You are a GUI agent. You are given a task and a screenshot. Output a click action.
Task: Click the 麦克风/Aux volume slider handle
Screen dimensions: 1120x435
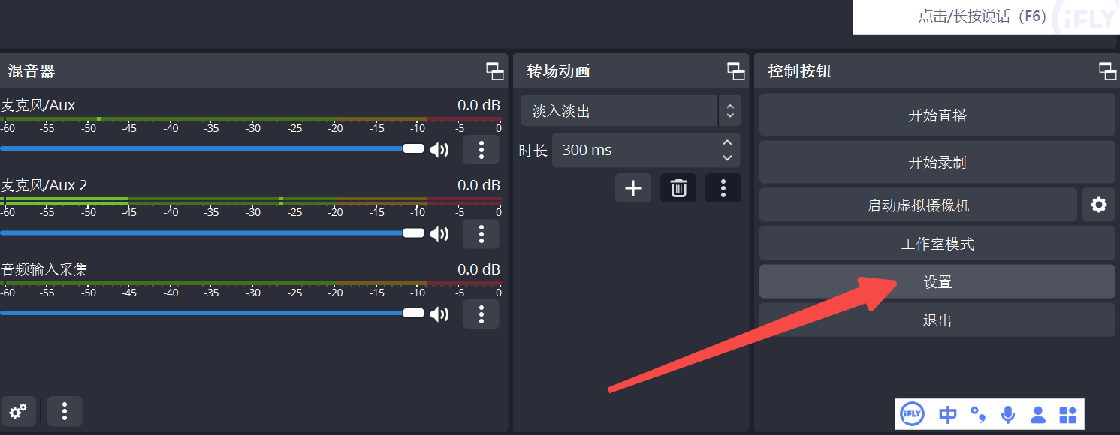click(413, 148)
